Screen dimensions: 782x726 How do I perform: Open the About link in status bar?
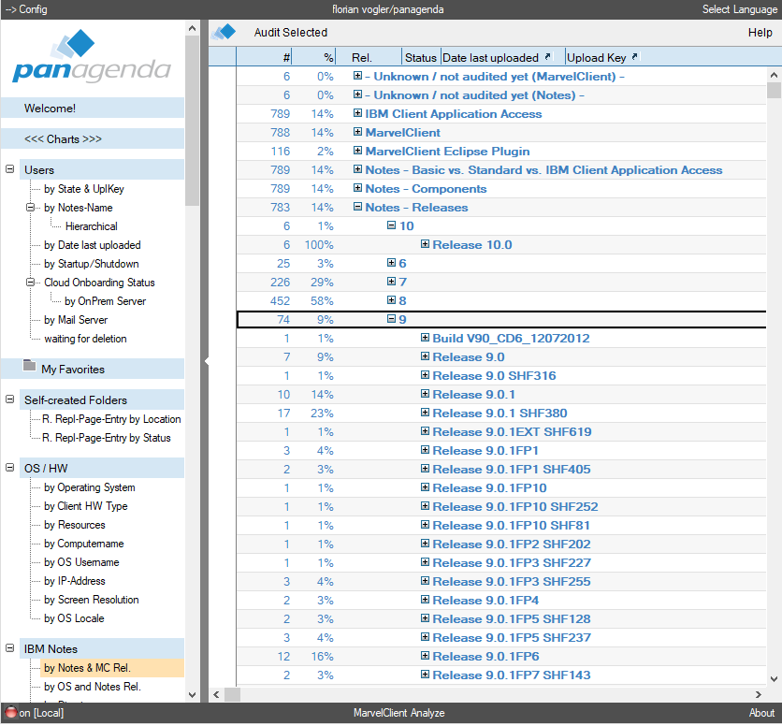pos(761,713)
